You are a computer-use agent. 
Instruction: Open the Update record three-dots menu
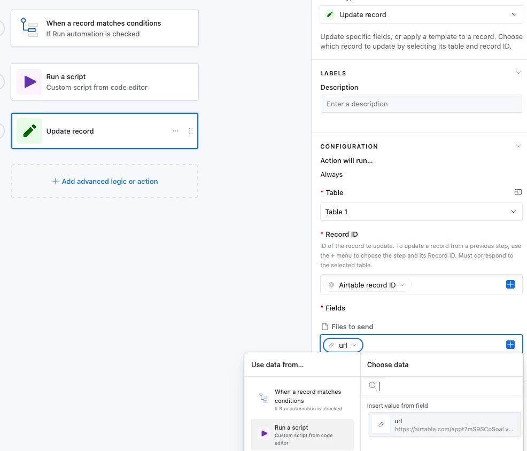[x=175, y=131]
